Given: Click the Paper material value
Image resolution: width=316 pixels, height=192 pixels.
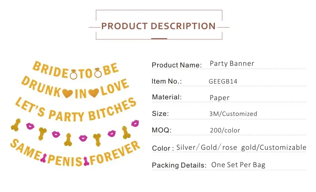Looking at the screenshot, I should pos(220,98).
